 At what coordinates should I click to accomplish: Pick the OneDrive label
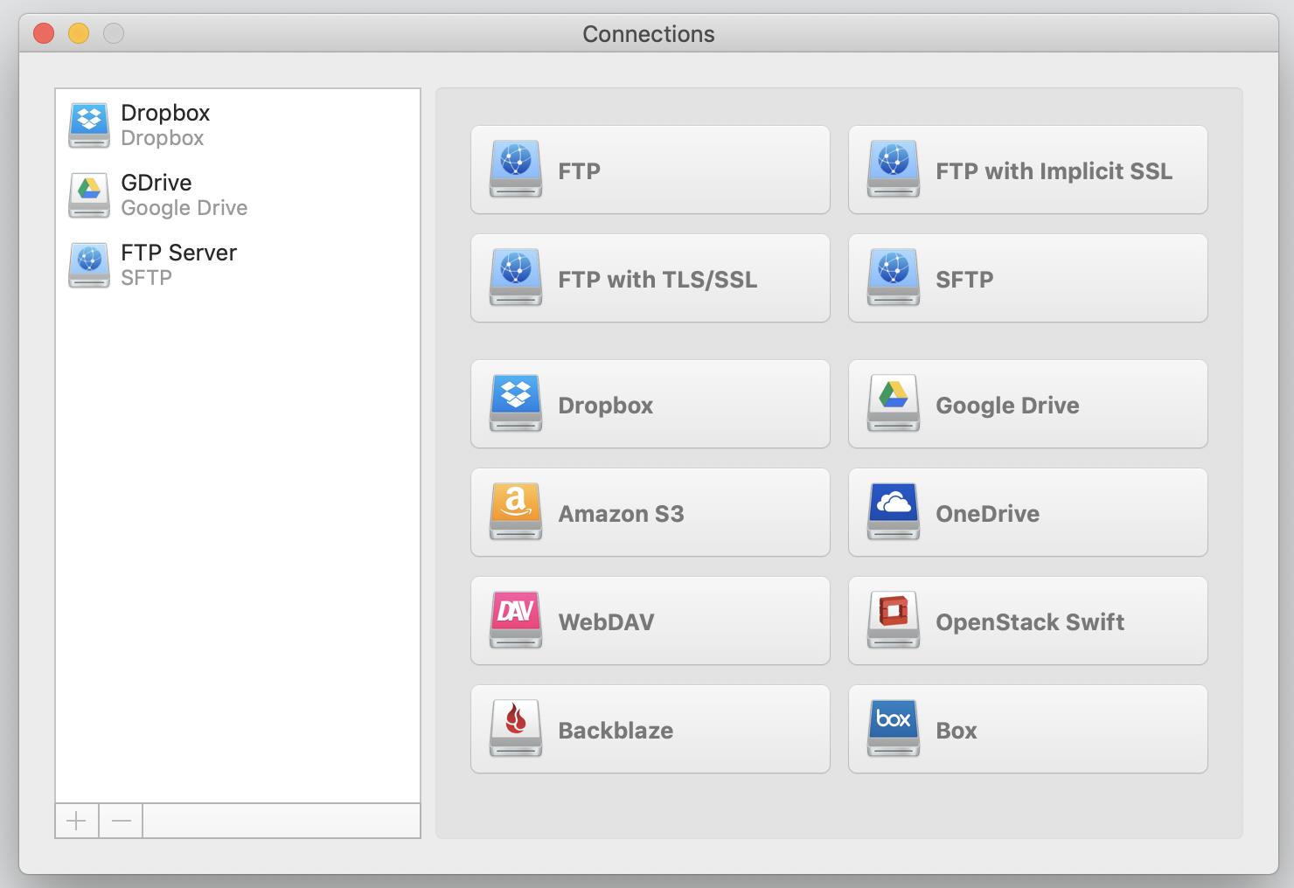pos(988,513)
